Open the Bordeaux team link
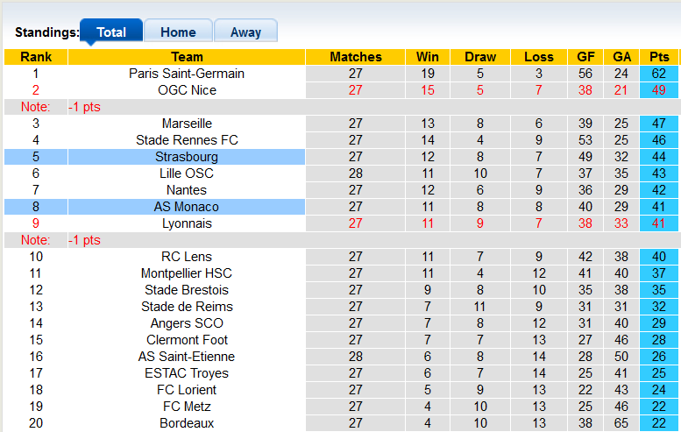 tap(187, 423)
